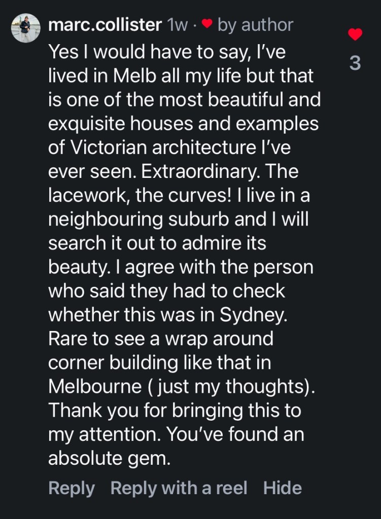Unlike the comment using the red heart

[x=355, y=35]
